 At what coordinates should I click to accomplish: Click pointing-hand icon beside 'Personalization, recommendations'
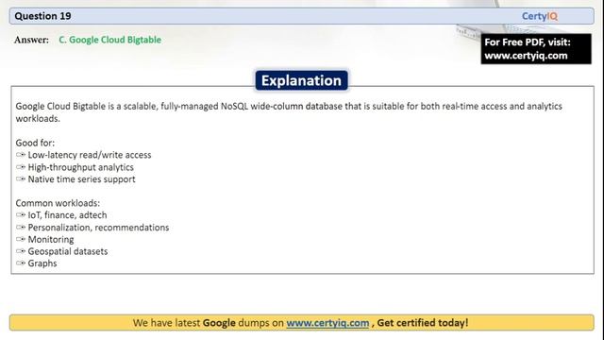(x=21, y=227)
